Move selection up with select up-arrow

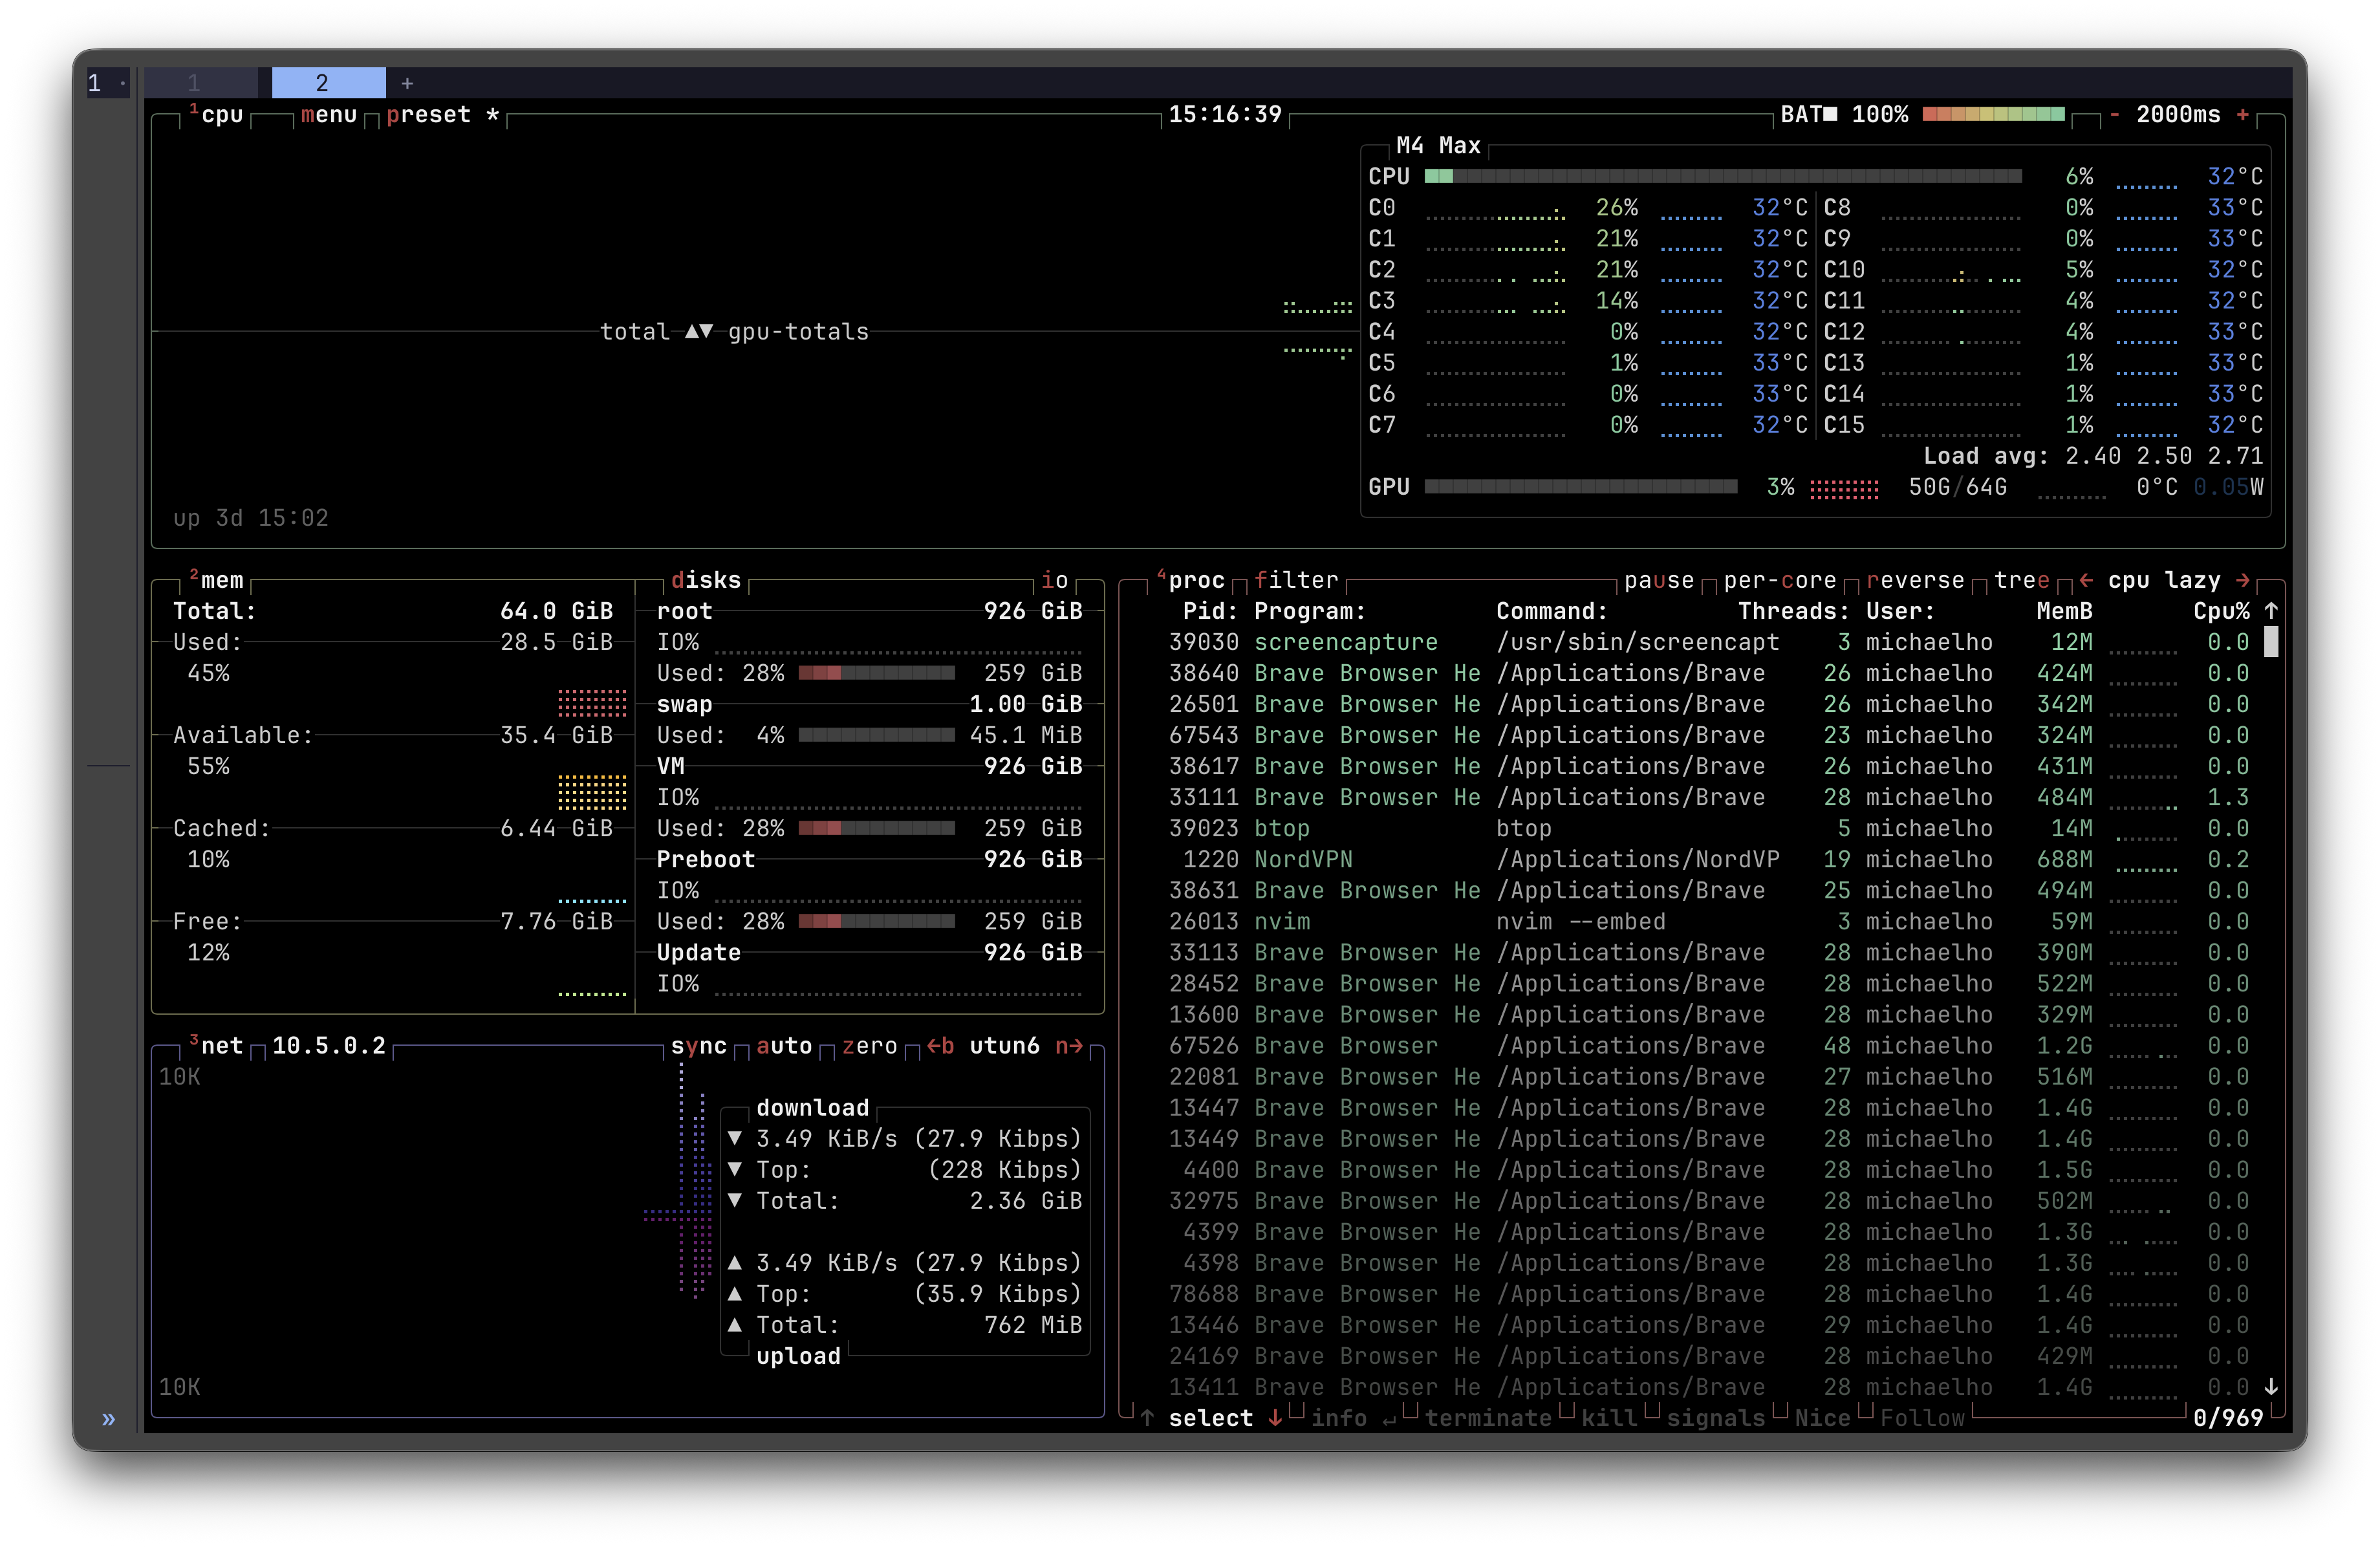tap(1147, 1418)
